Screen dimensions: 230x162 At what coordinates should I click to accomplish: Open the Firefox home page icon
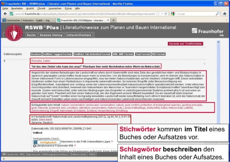(225, 14)
